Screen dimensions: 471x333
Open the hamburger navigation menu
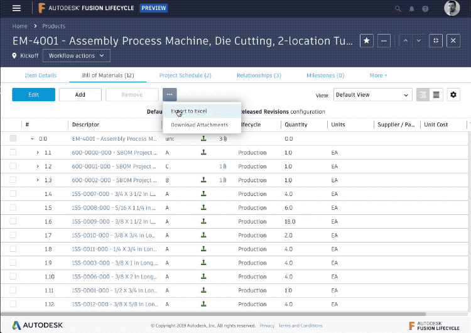coord(16,8)
